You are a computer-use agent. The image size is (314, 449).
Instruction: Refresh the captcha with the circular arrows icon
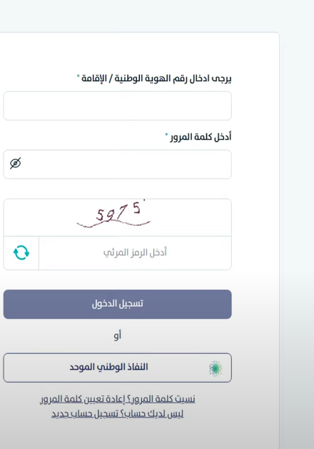(21, 252)
